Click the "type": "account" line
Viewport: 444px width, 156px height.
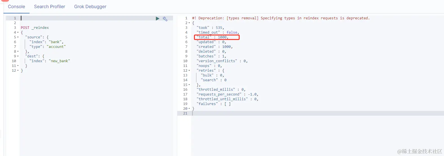click(x=48, y=47)
